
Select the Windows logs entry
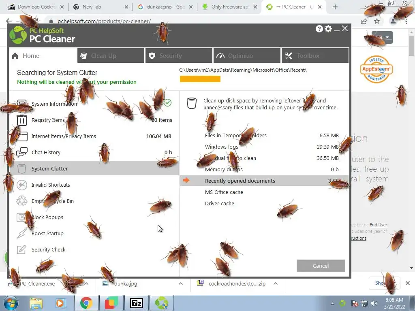point(265,147)
